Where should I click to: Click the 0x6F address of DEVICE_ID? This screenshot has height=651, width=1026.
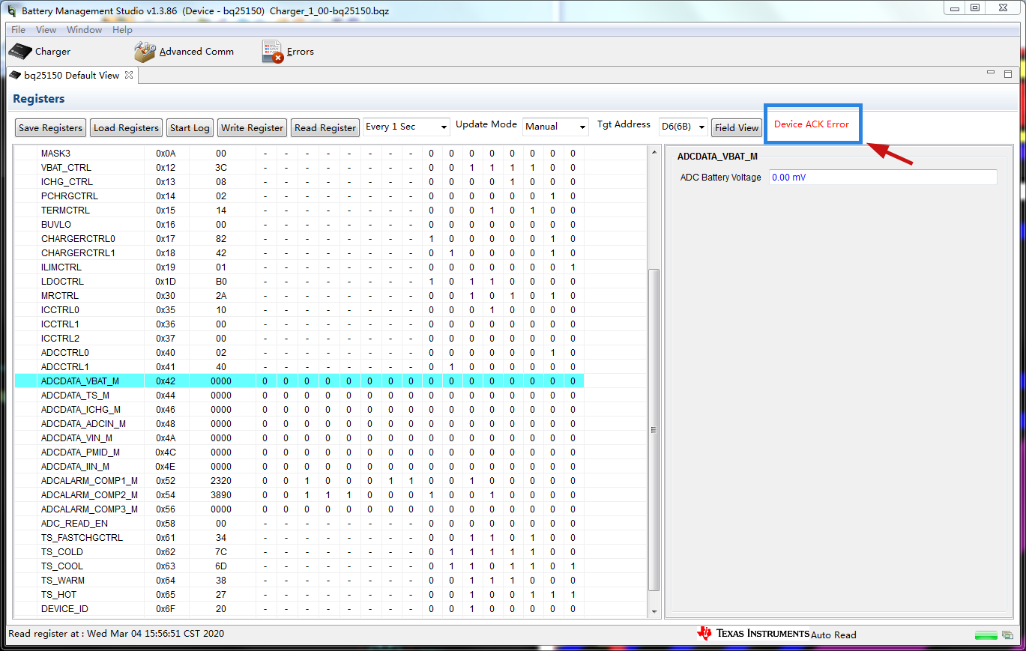165,608
